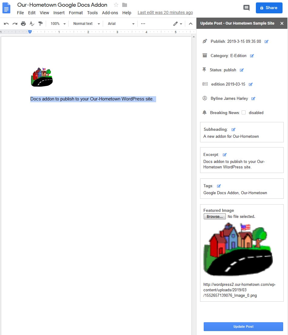Open the zoom level 100% dropdown
Viewport: 288px width, 335px height.
pyautogui.click(x=58, y=24)
